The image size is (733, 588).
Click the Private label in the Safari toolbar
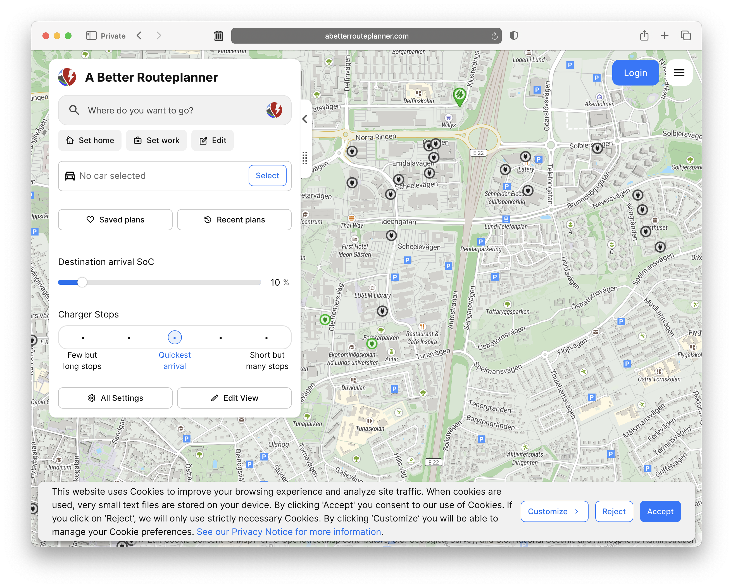113,36
